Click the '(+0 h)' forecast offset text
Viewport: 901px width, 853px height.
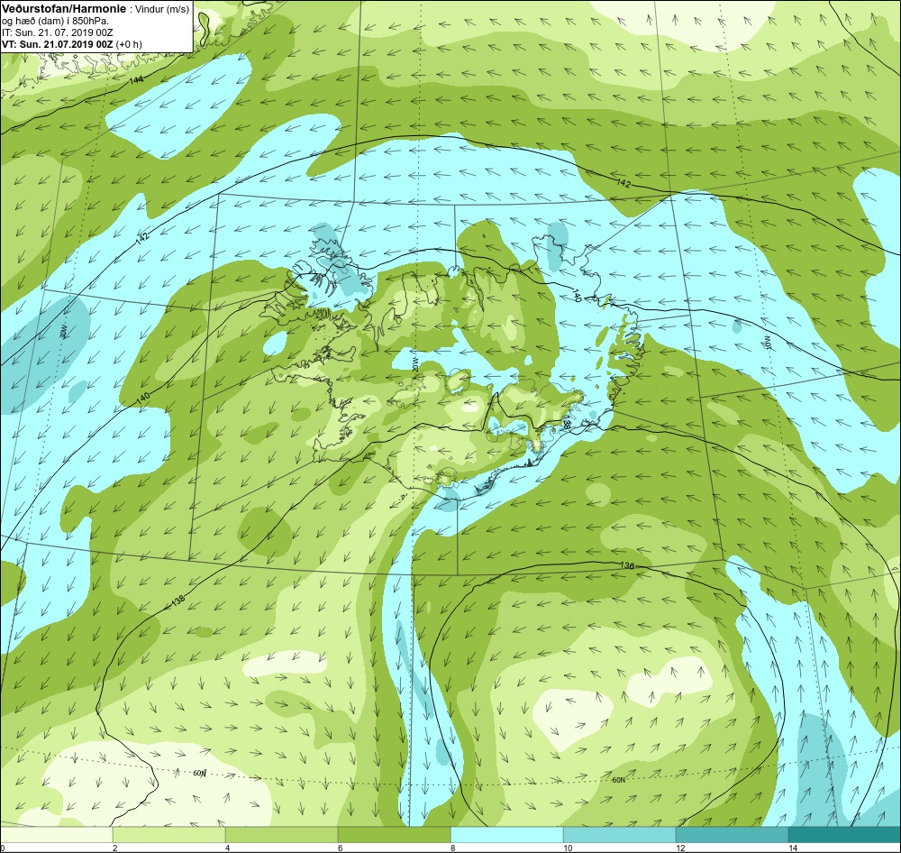pyautogui.click(x=129, y=44)
